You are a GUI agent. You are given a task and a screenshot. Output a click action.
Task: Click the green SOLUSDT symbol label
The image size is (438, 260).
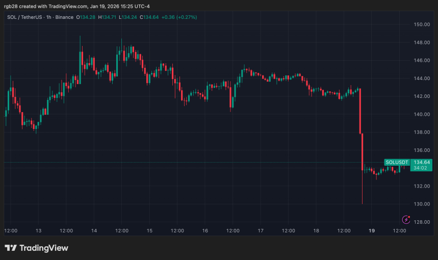click(397, 162)
